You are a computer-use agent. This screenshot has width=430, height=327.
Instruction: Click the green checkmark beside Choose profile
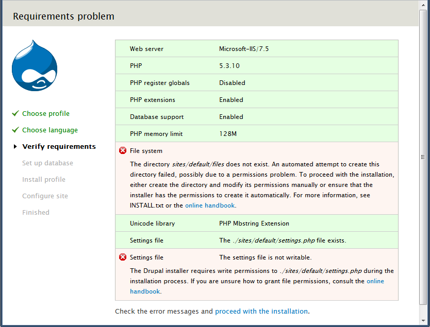click(x=15, y=113)
